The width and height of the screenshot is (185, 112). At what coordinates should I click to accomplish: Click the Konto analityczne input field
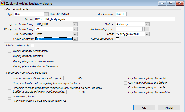[x=129, y=29]
